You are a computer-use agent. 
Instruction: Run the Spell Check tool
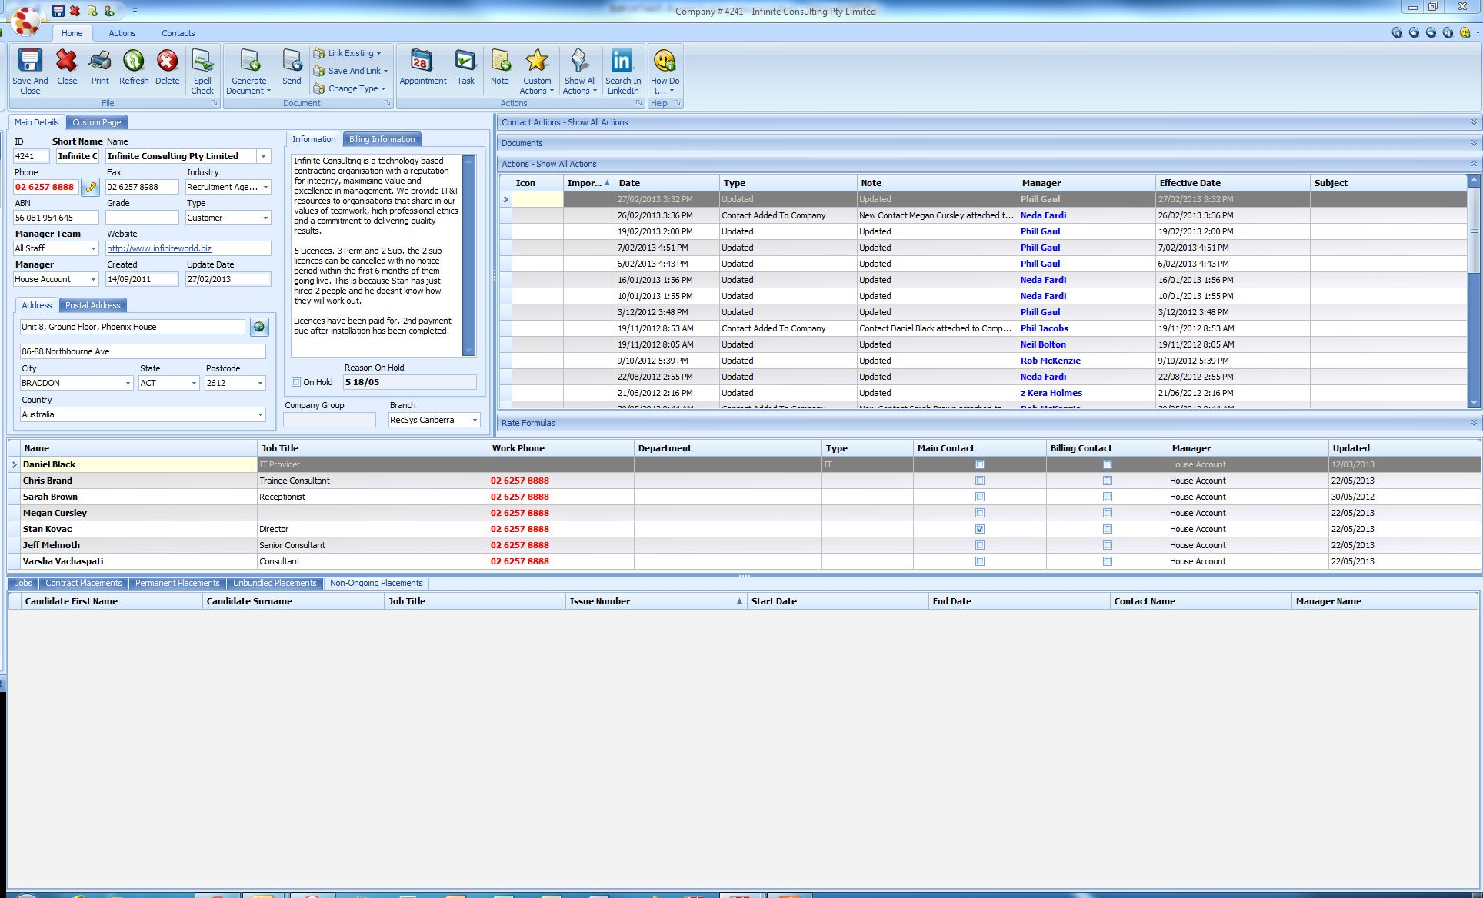pos(202,69)
